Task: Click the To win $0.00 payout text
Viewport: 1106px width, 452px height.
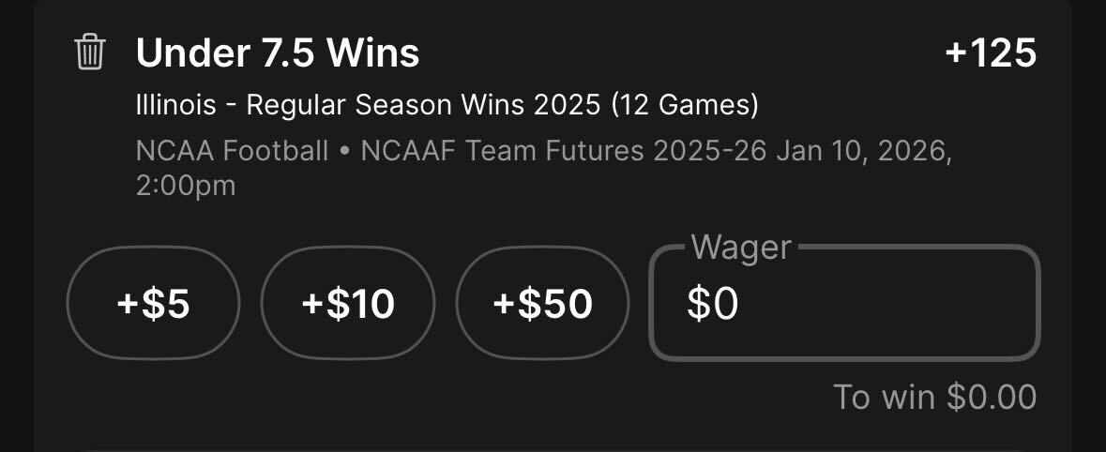Action: tap(934, 397)
